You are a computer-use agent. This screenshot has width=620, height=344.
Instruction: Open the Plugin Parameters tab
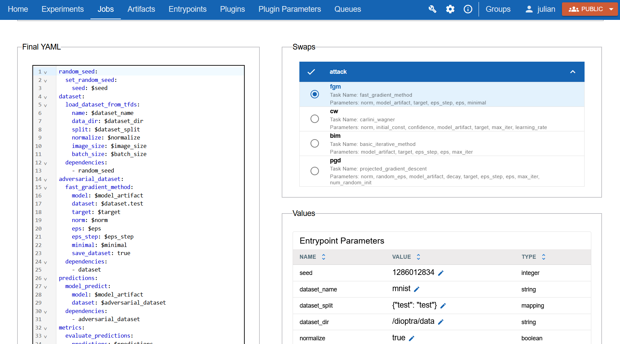[x=290, y=9]
